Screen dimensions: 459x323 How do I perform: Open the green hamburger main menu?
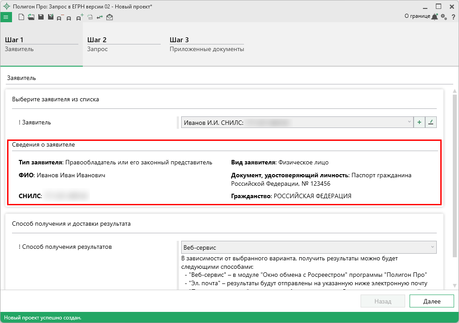[6, 17]
